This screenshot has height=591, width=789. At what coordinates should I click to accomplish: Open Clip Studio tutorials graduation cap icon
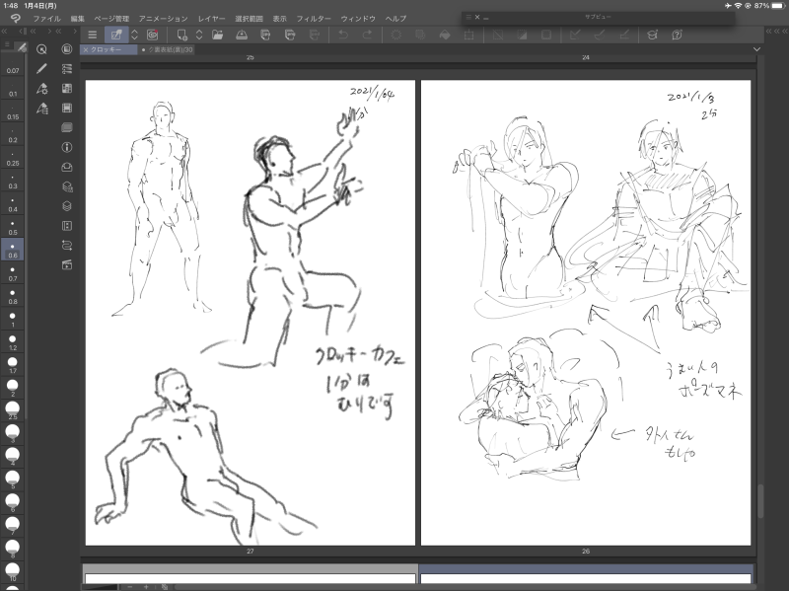click(x=653, y=35)
